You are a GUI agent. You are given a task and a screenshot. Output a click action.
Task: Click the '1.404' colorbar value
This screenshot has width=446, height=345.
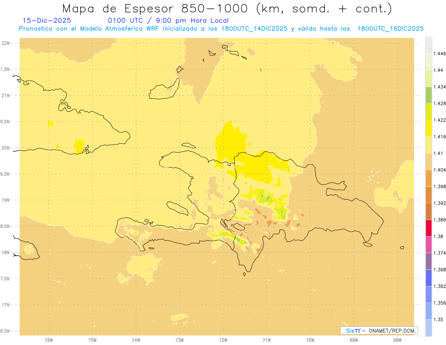tap(439, 170)
